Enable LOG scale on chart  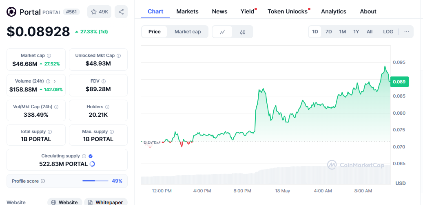pyautogui.click(x=388, y=32)
